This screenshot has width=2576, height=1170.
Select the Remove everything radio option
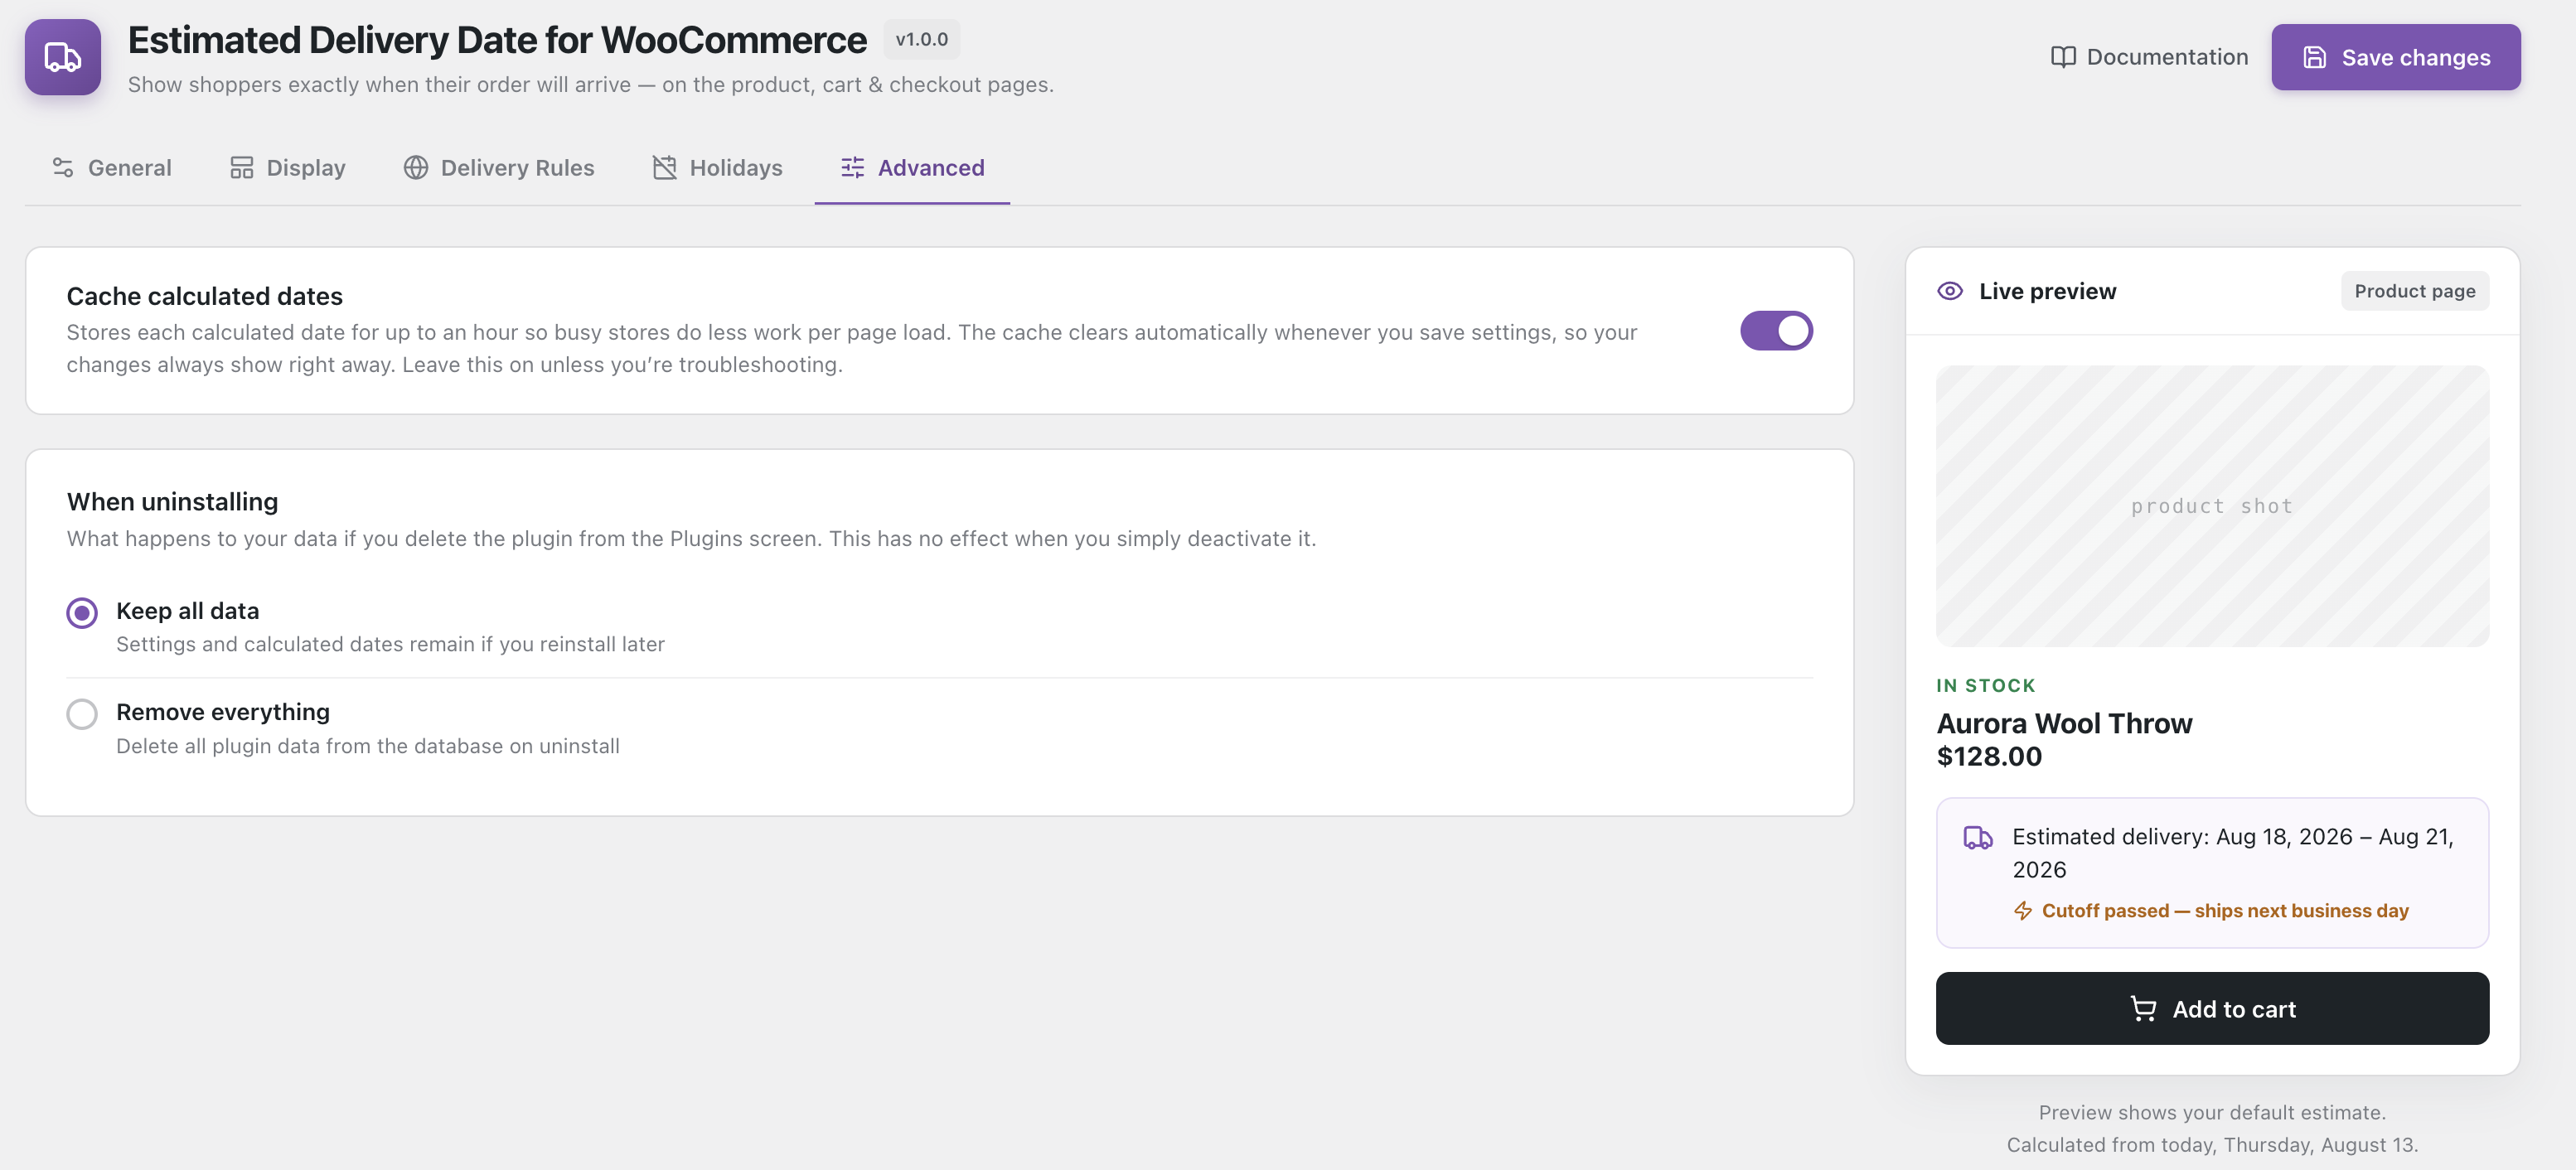point(82,714)
